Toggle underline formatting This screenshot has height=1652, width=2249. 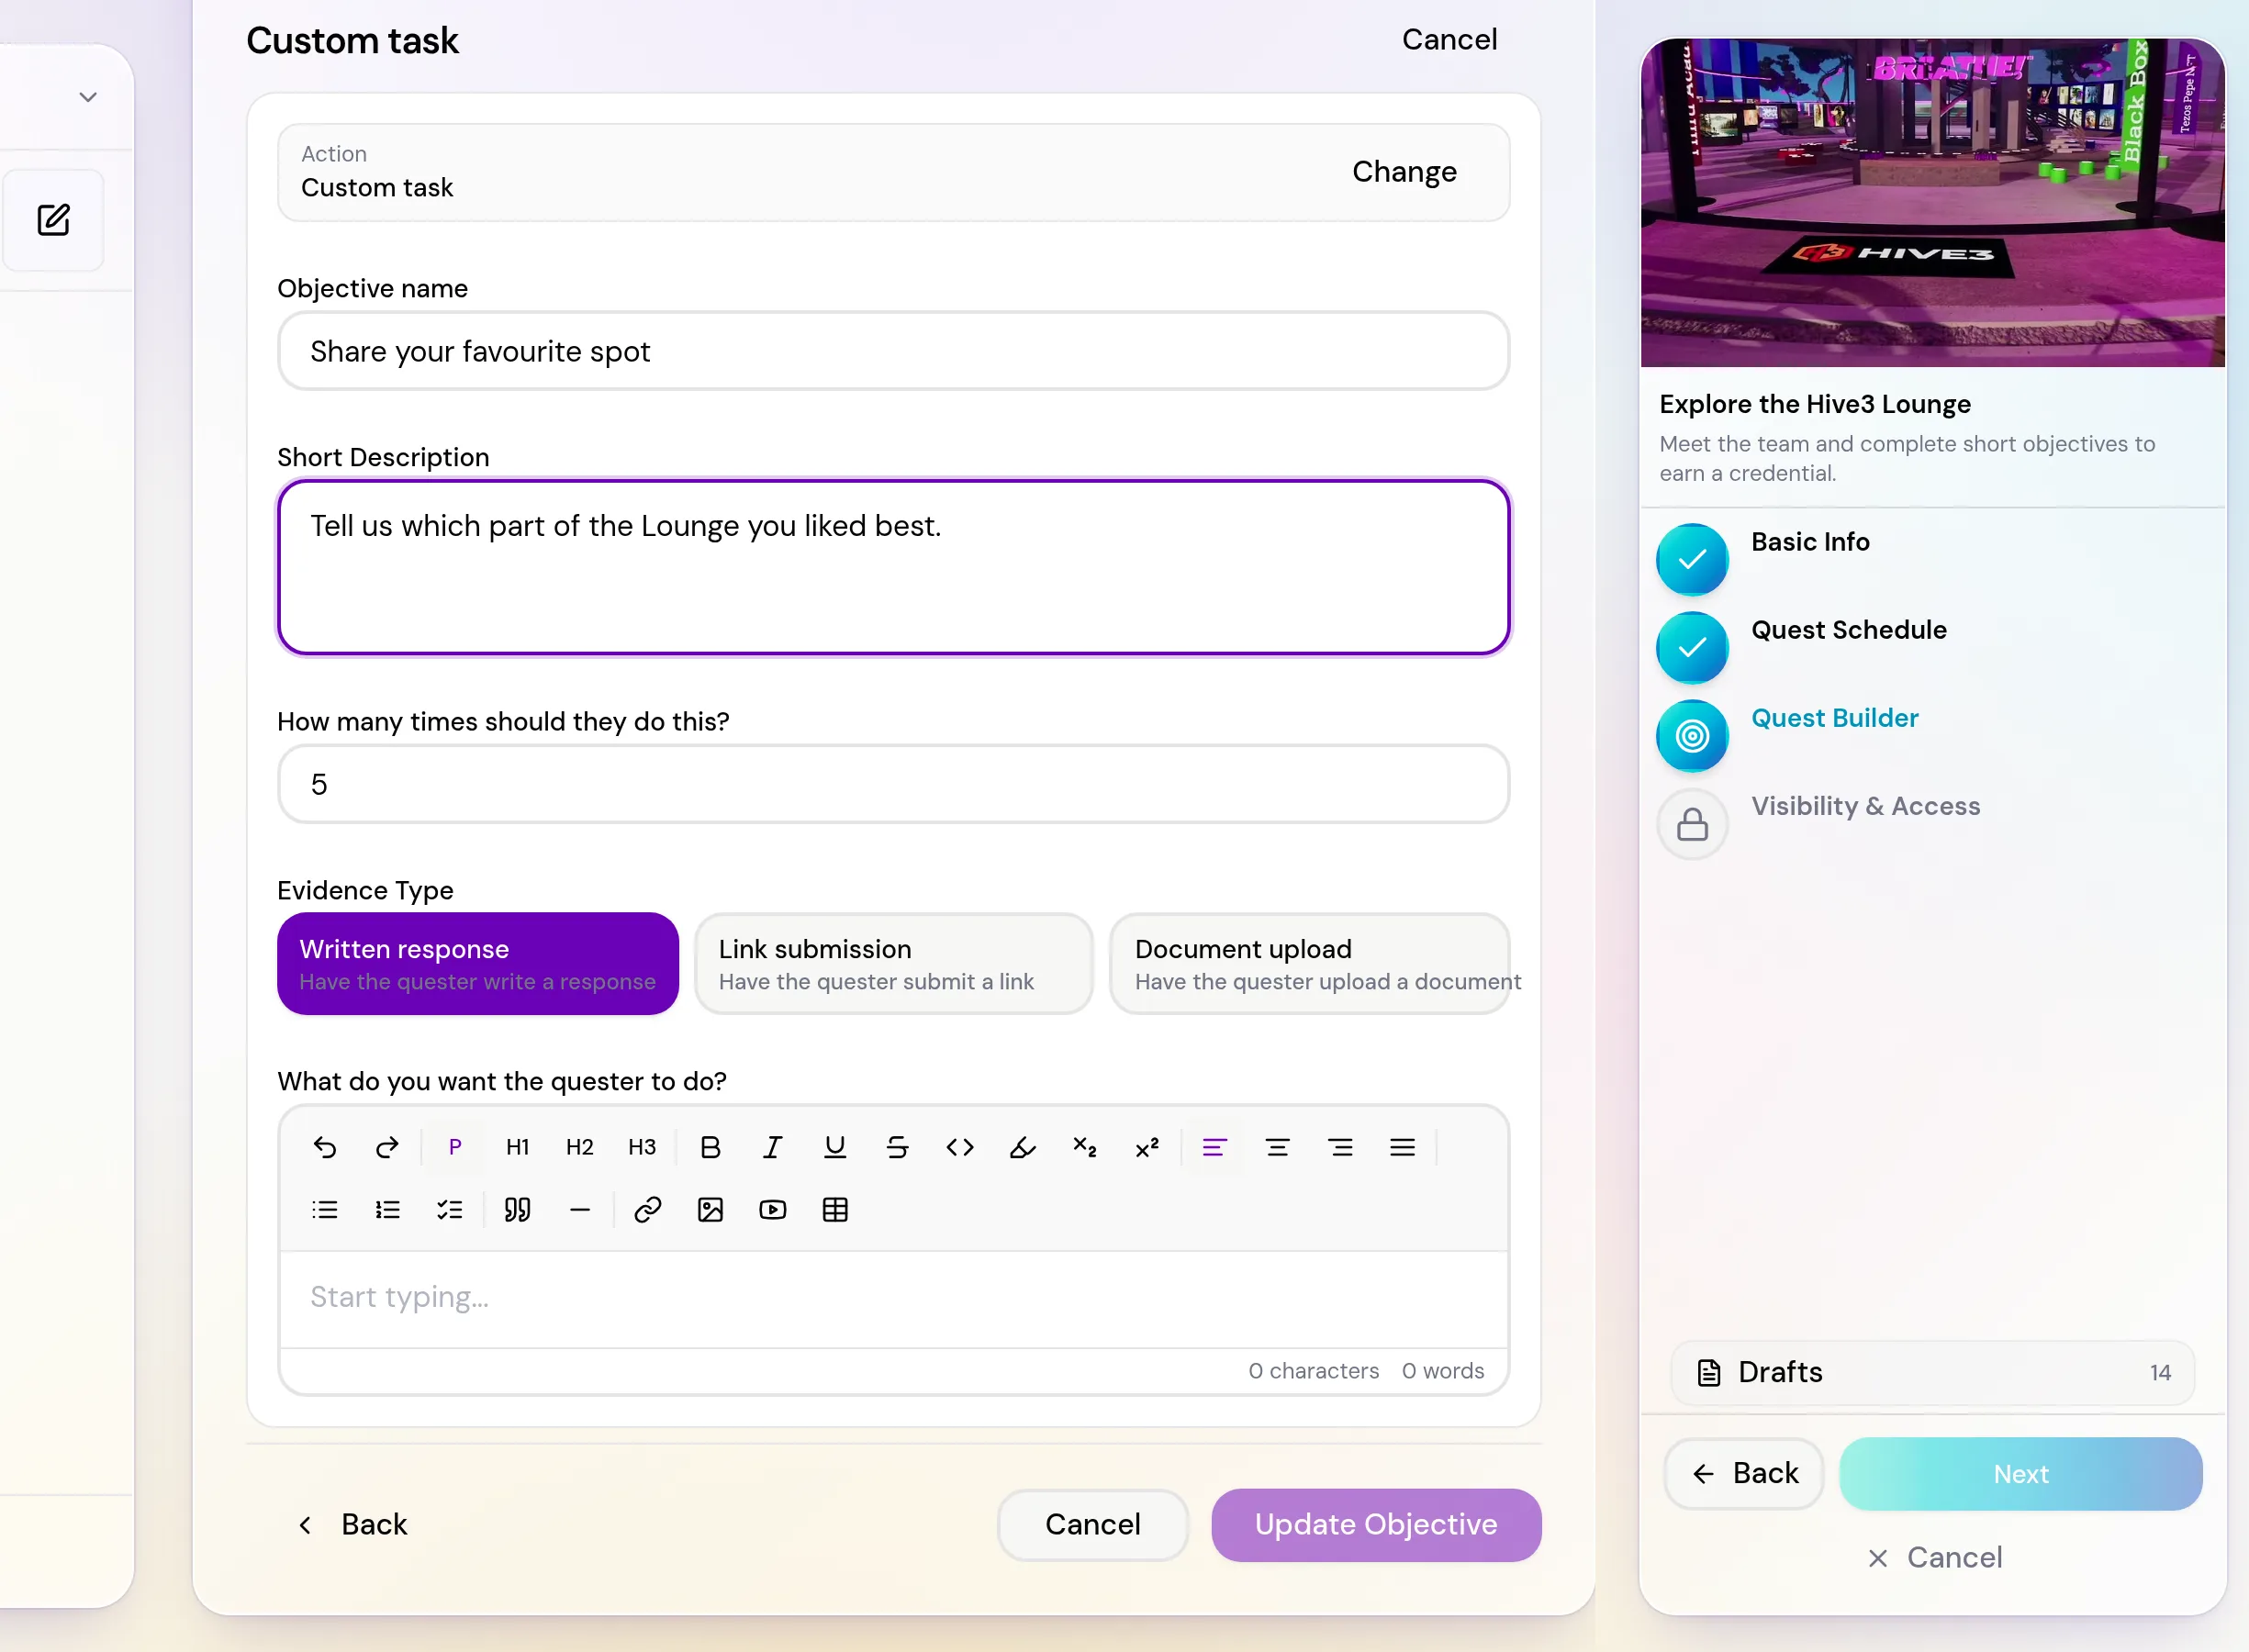835,1147
